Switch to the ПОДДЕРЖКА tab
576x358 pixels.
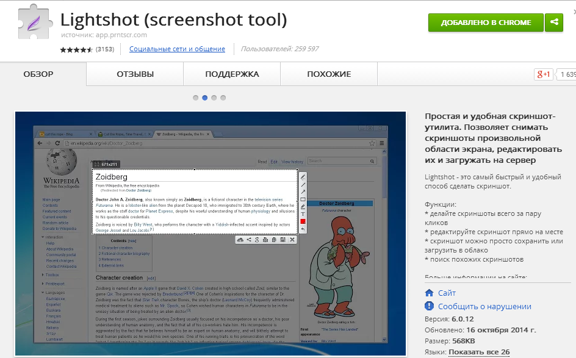[x=232, y=74]
